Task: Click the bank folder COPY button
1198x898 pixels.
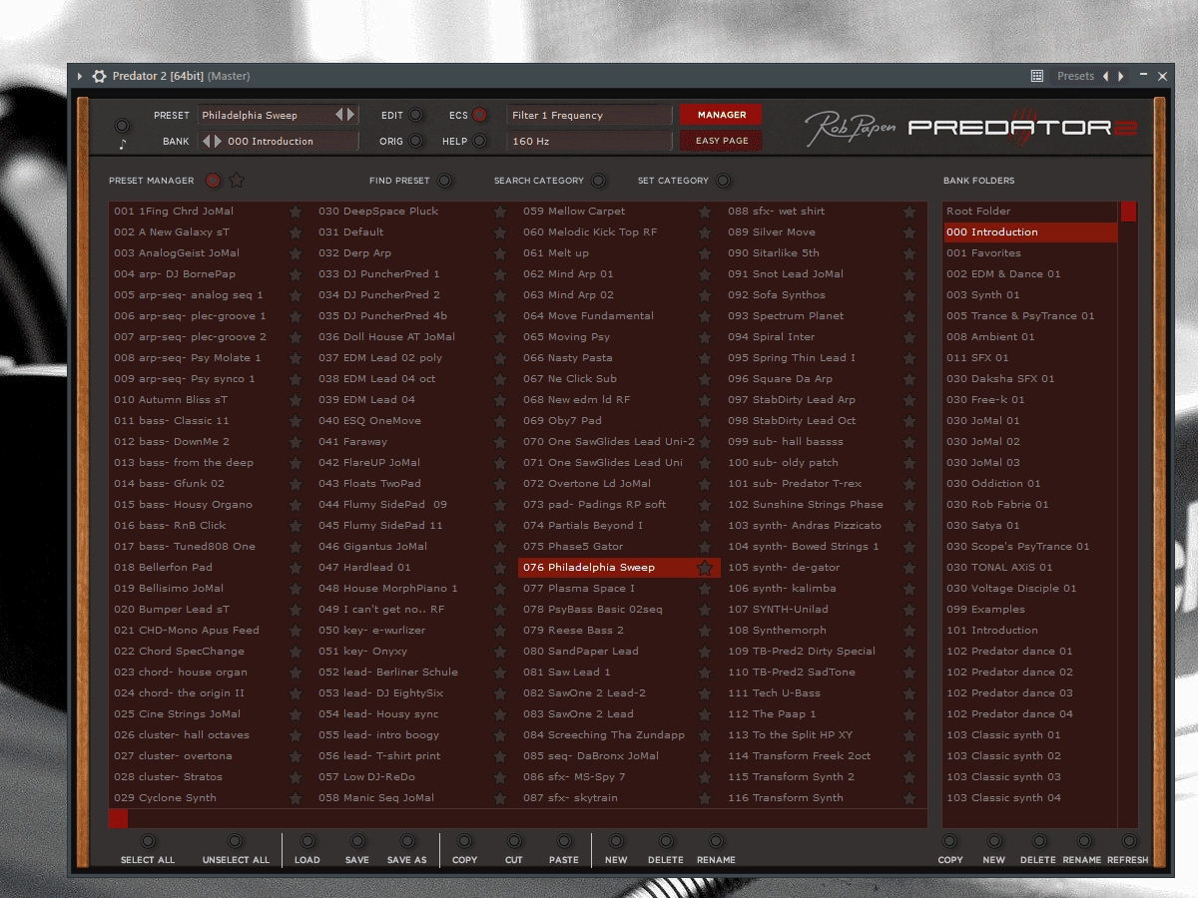Action: pos(950,842)
